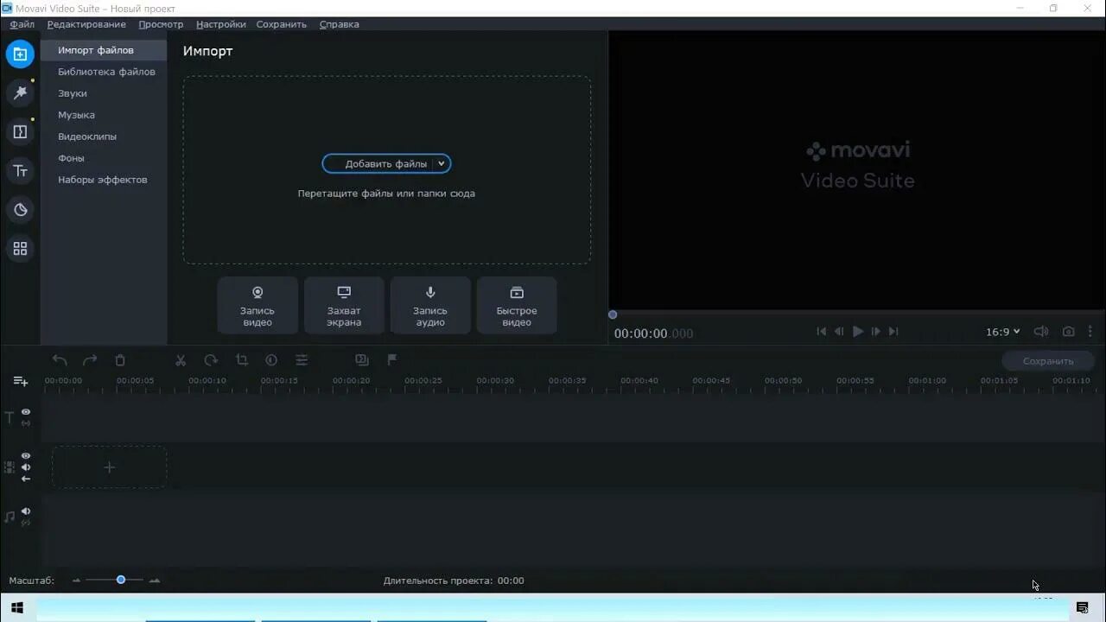The image size is (1106, 622).
Task: Mute the video track speaker icon
Action: point(26,467)
